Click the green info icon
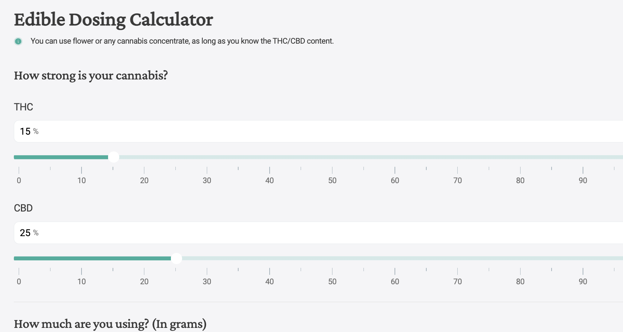 (18, 41)
